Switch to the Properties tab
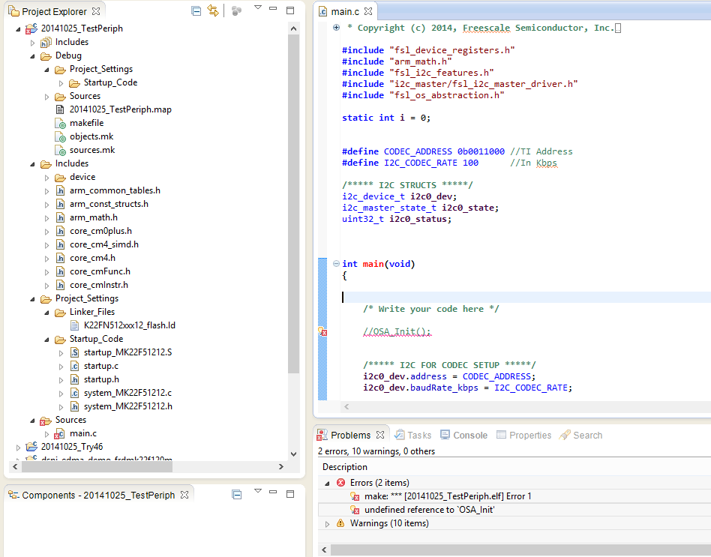Viewport: 711px width, 557px height. 524,435
